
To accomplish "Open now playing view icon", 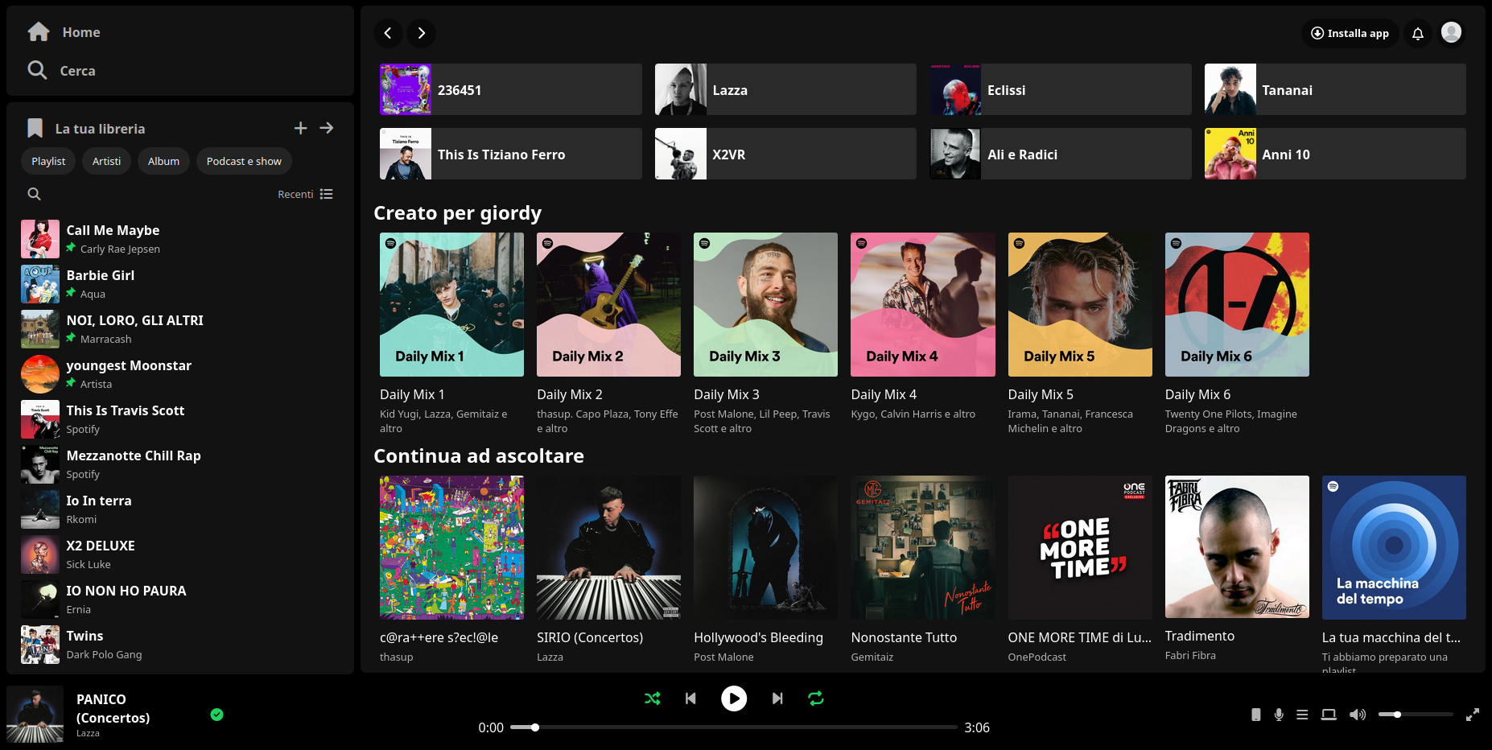I will pyautogui.click(x=1255, y=715).
